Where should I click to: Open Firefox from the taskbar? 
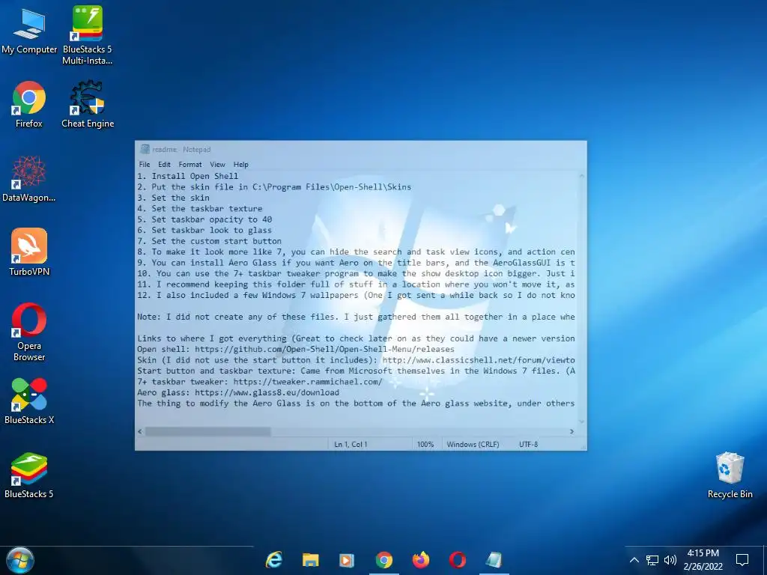click(x=421, y=560)
